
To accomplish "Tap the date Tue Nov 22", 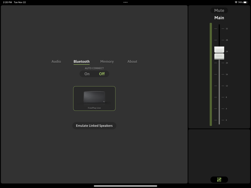I will [20, 2].
